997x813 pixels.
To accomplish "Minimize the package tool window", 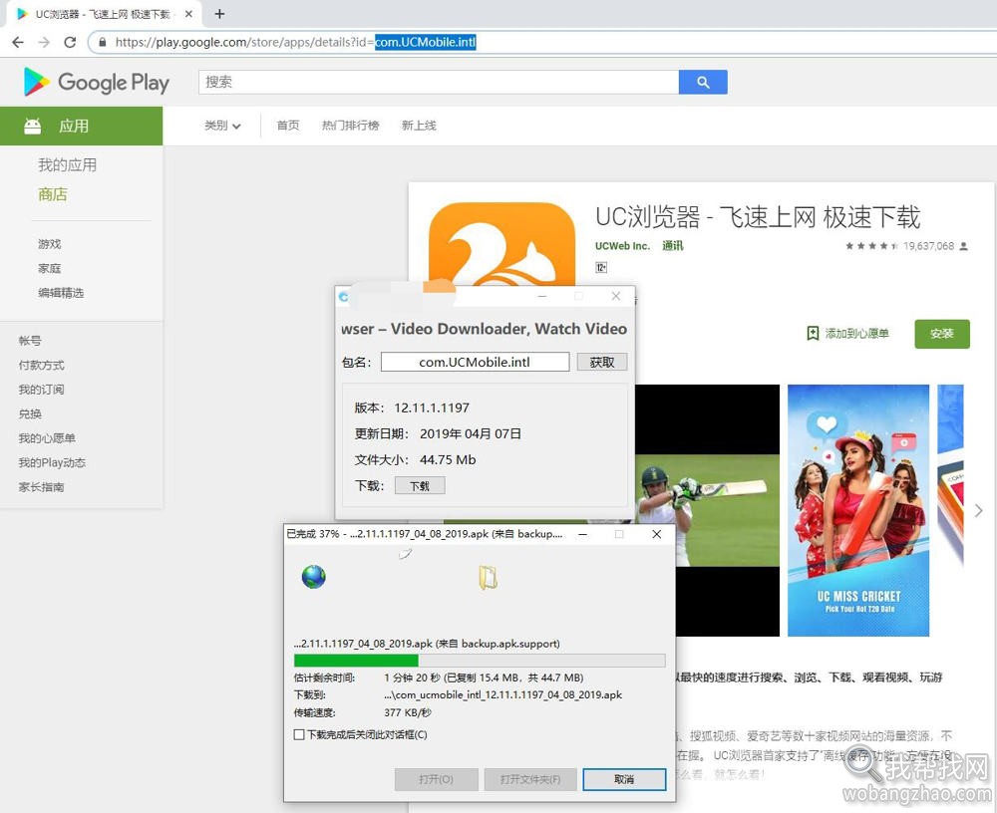I will pos(542,296).
